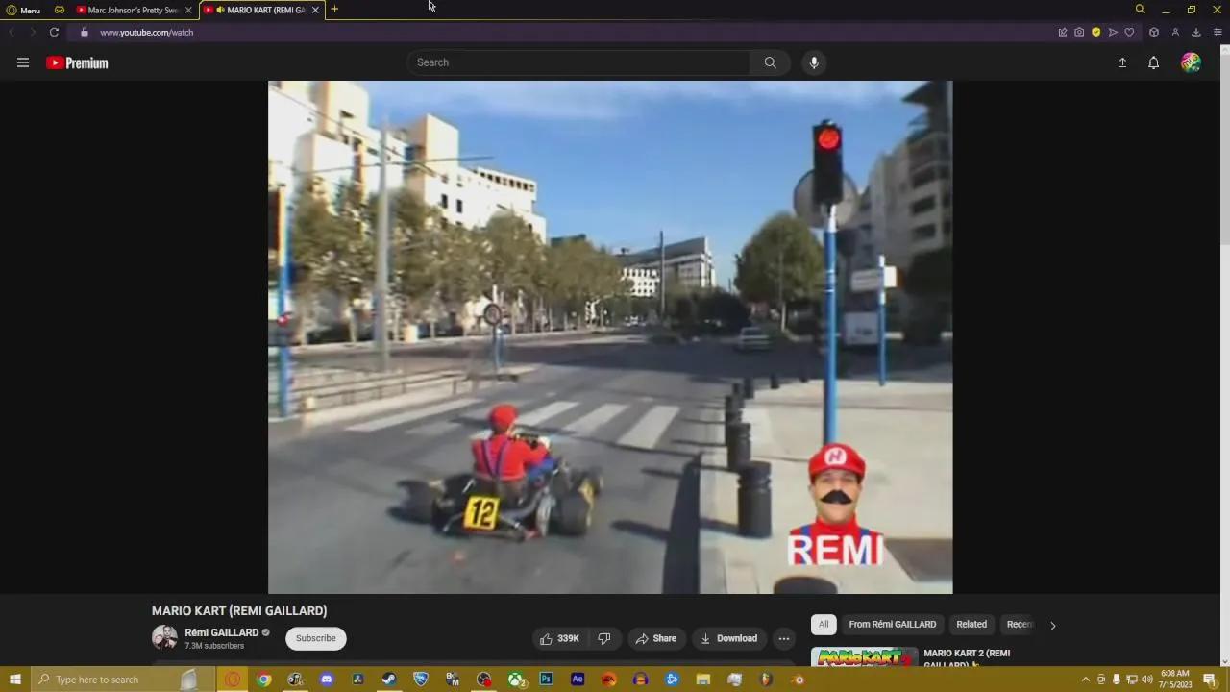Dislike the video

tap(604, 638)
